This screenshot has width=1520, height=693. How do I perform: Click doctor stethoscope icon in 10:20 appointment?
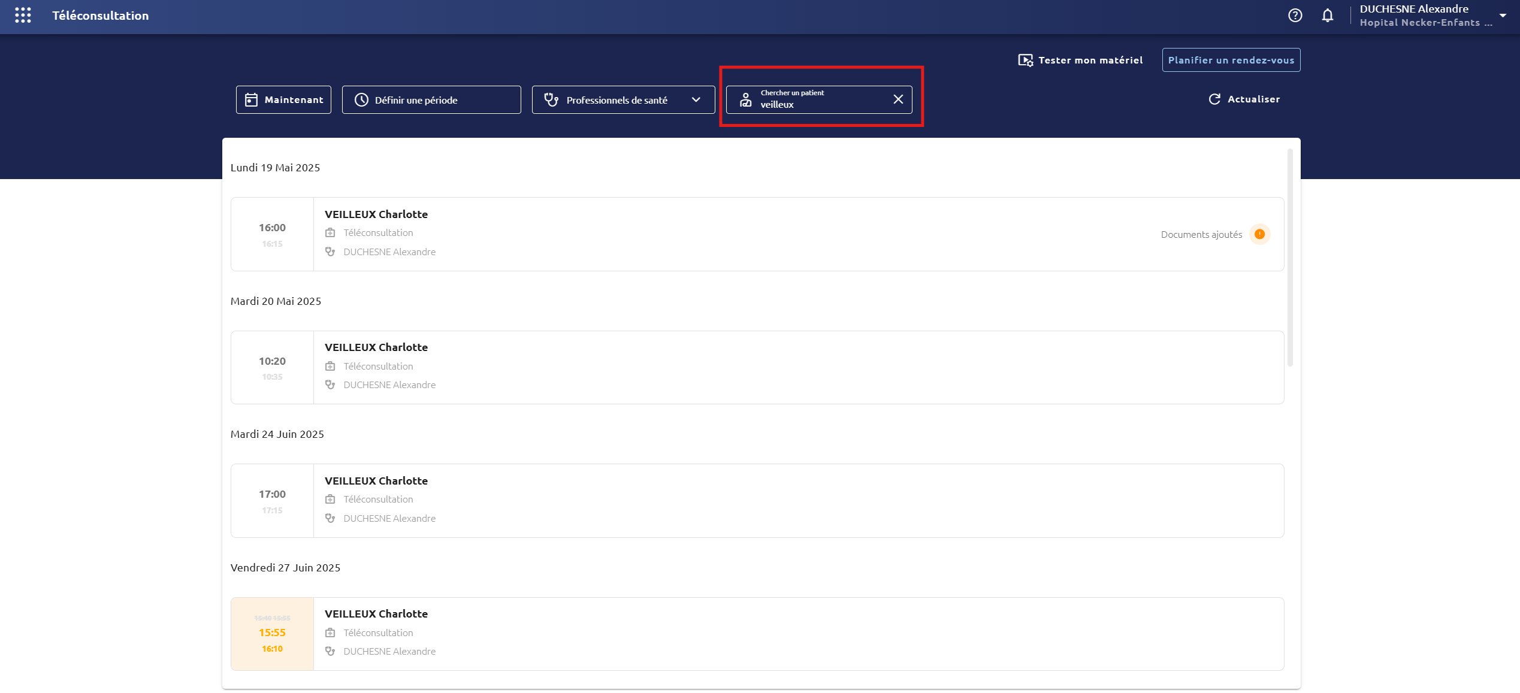[330, 385]
